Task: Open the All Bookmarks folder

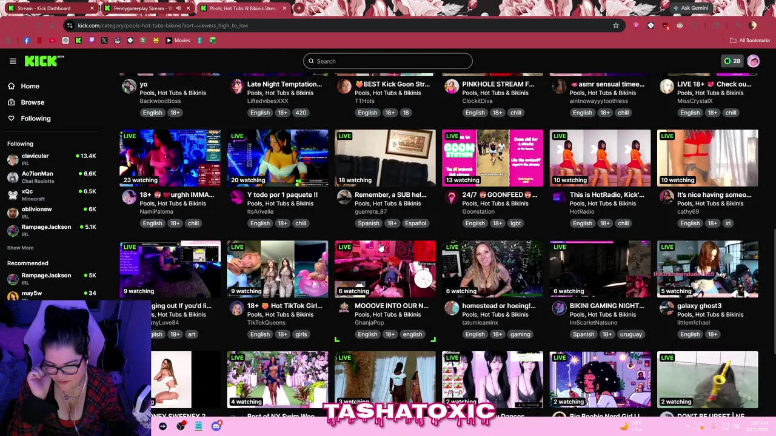Action: point(750,41)
